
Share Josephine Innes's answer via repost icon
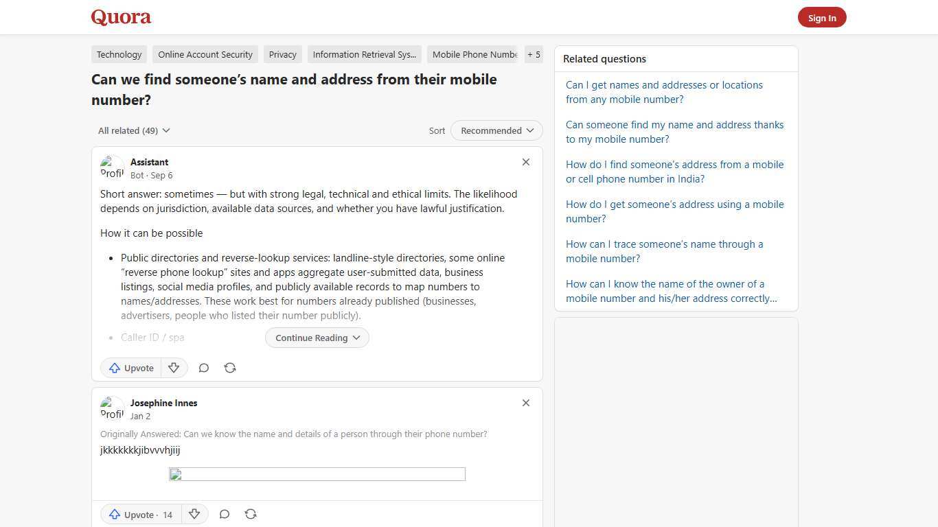(251, 514)
